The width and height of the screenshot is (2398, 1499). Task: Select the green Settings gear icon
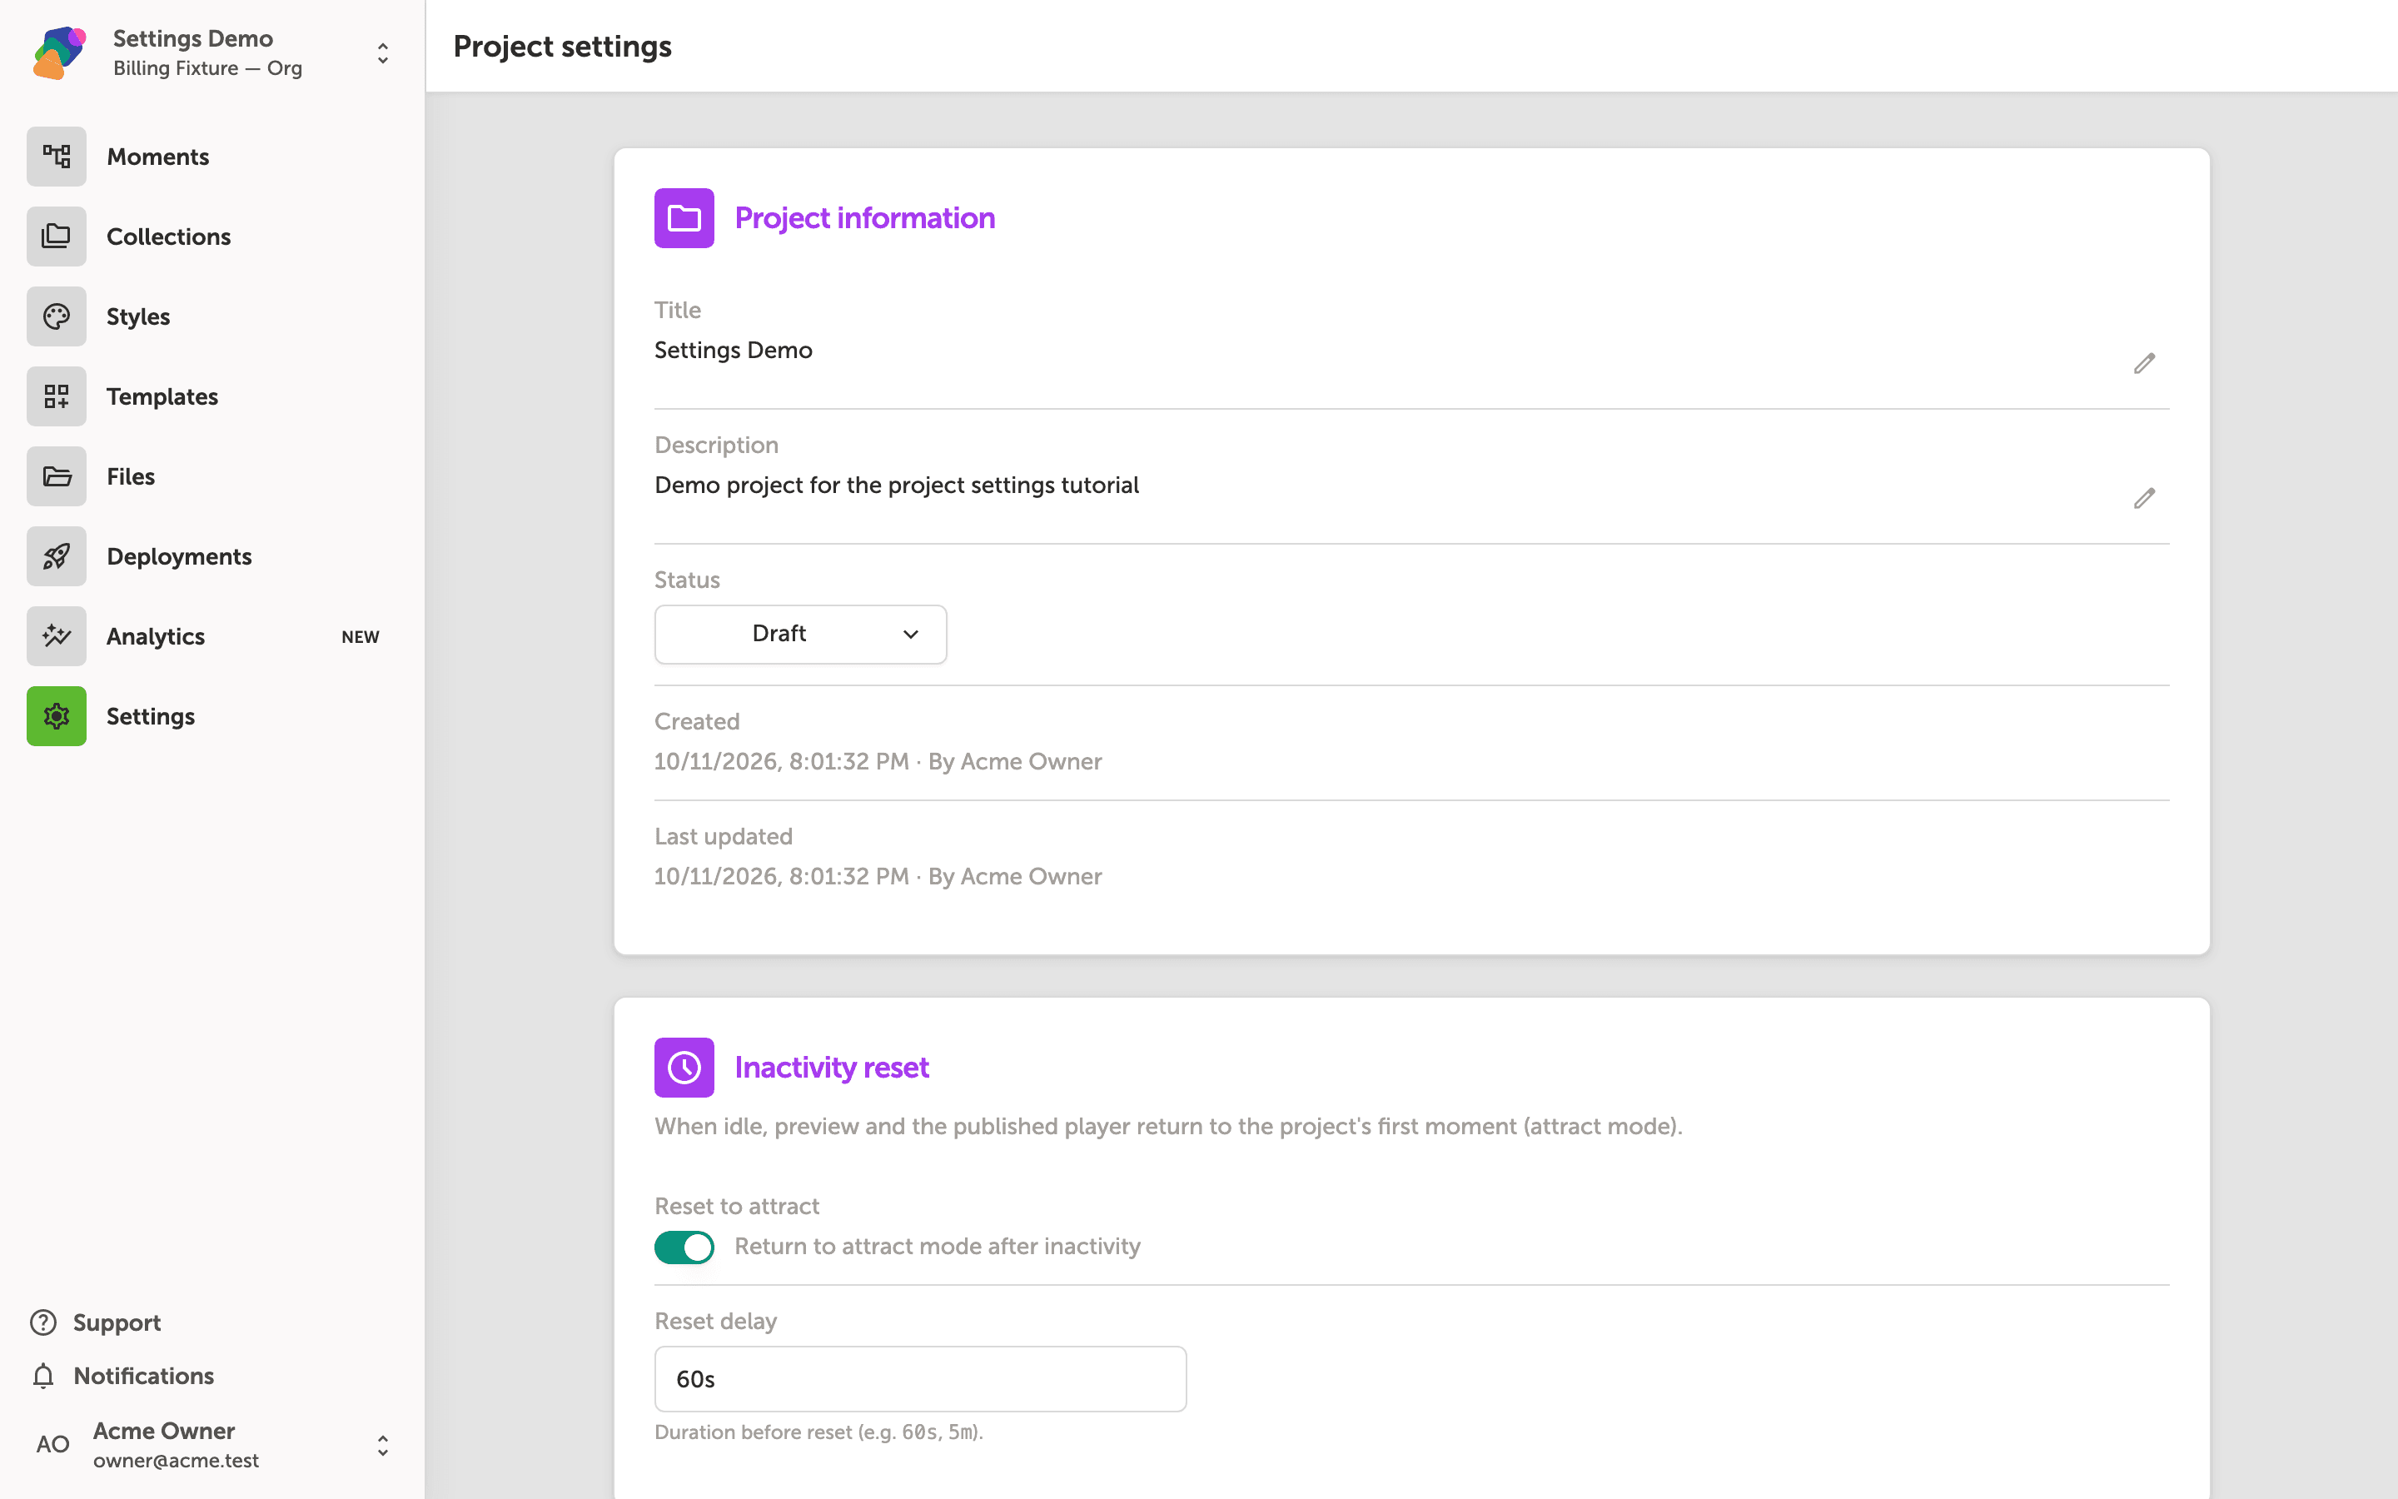pyautogui.click(x=57, y=717)
